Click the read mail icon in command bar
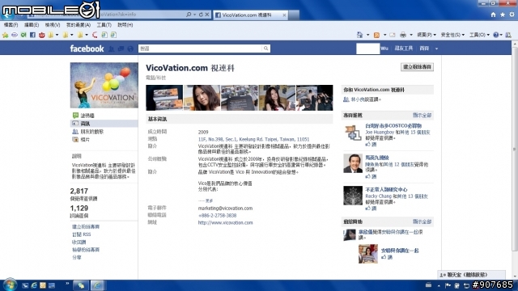This screenshot has width=518, height=291. click(x=393, y=35)
